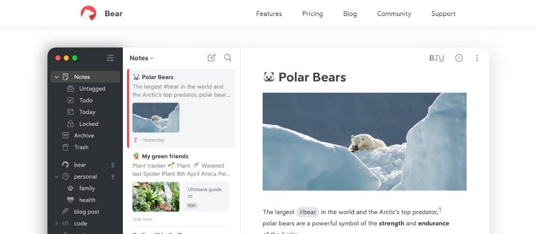Open the Pricing menu item
The height and width of the screenshot is (234, 536).
click(312, 13)
